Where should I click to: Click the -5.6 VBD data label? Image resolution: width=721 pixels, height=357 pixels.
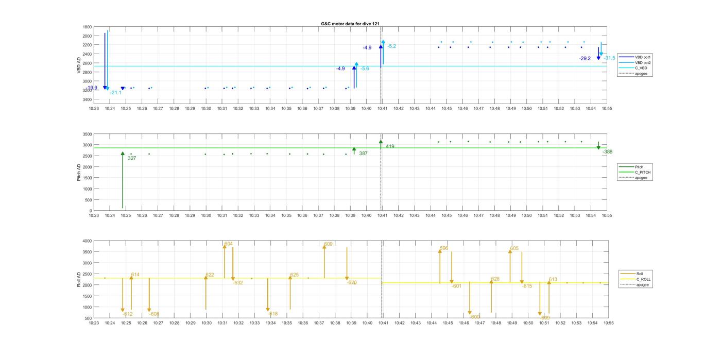pos(365,69)
